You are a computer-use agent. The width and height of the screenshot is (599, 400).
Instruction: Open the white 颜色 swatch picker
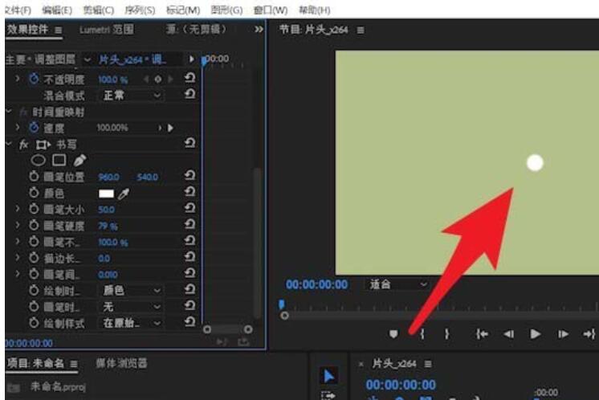[106, 194]
